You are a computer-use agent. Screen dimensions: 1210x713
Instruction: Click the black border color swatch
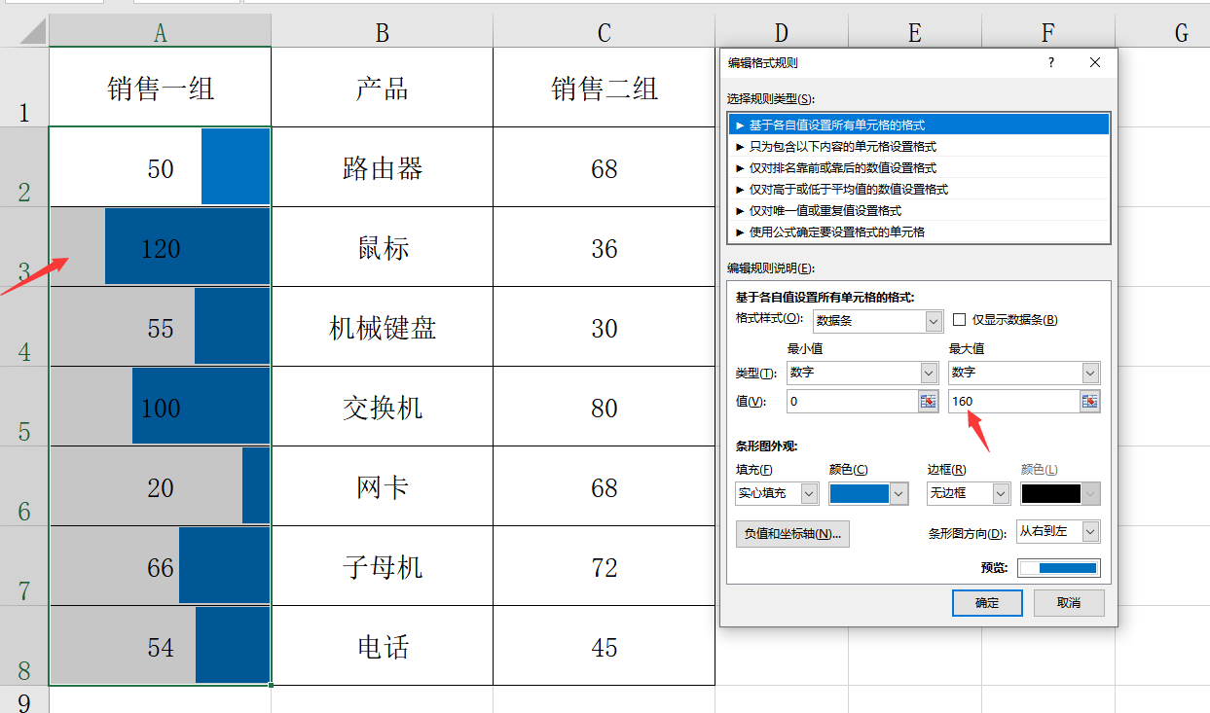[x=1051, y=493]
